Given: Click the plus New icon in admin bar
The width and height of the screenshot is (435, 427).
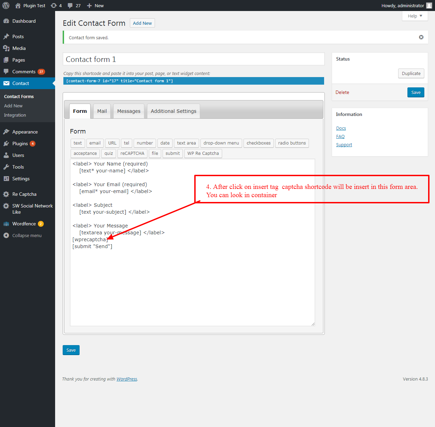Looking at the screenshot, I should pos(89,6).
